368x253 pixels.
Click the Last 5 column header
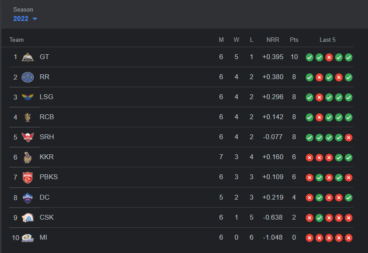tap(328, 40)
